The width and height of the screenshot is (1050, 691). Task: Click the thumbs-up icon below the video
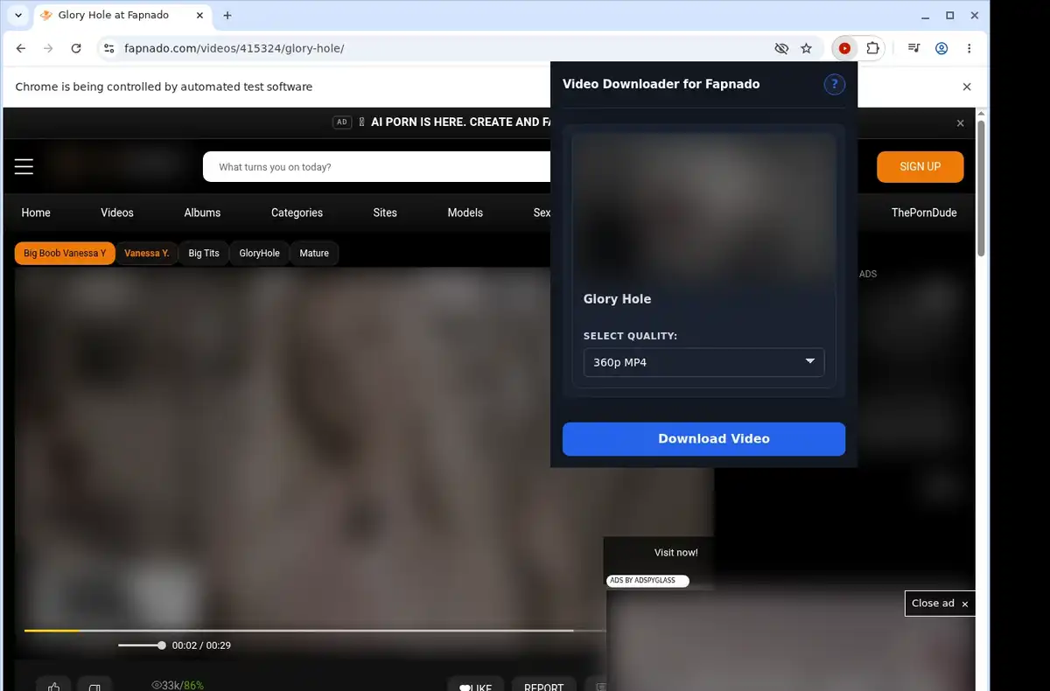53,687
